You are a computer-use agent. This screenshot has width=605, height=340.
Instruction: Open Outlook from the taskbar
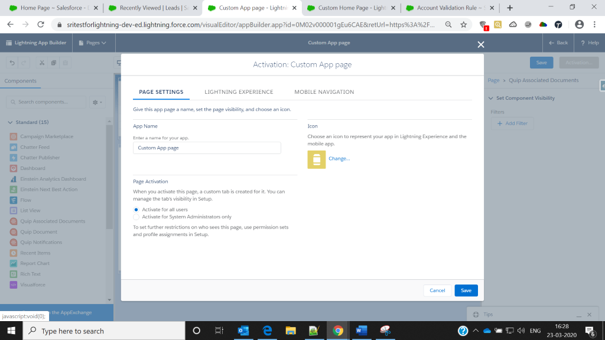(243, 331)
